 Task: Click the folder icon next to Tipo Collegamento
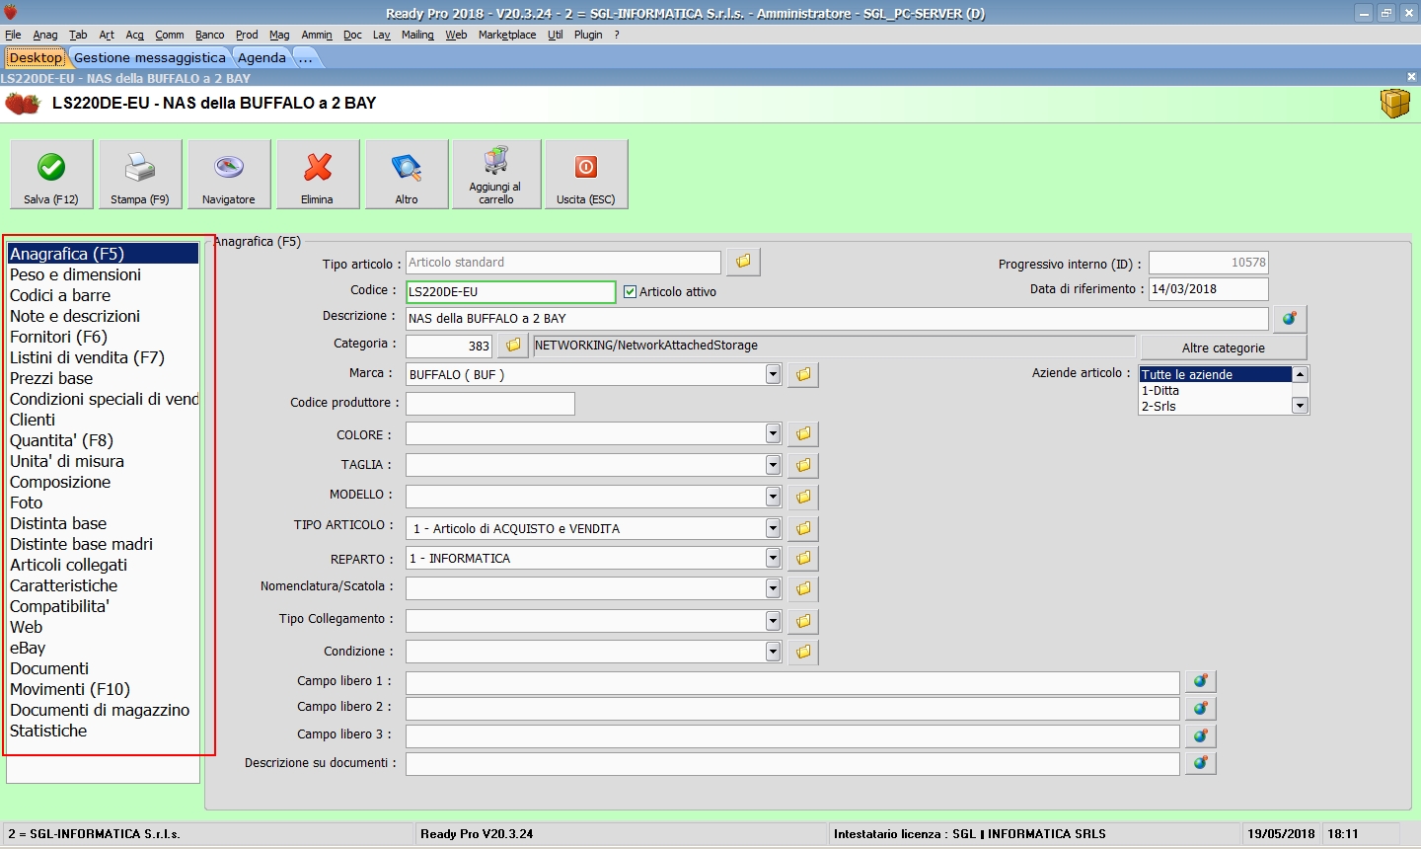point(803,621)
